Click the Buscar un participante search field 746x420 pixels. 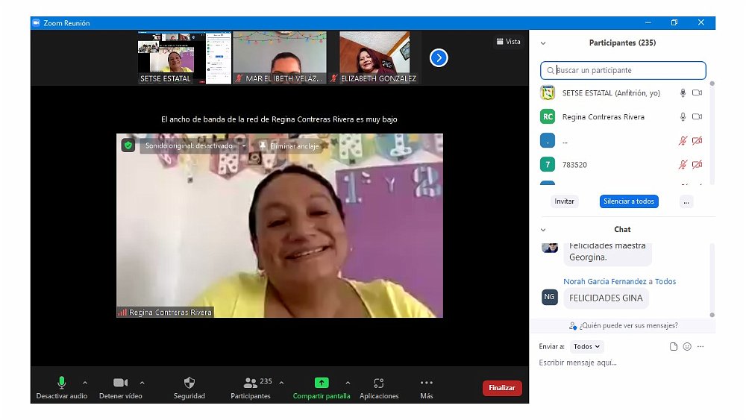623,70
